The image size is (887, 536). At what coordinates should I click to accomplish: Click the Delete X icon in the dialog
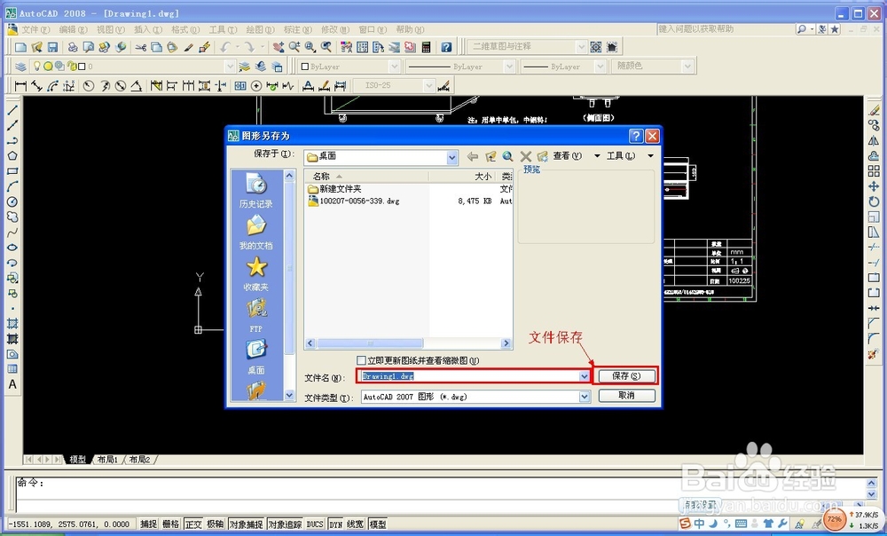pos(525,156)
